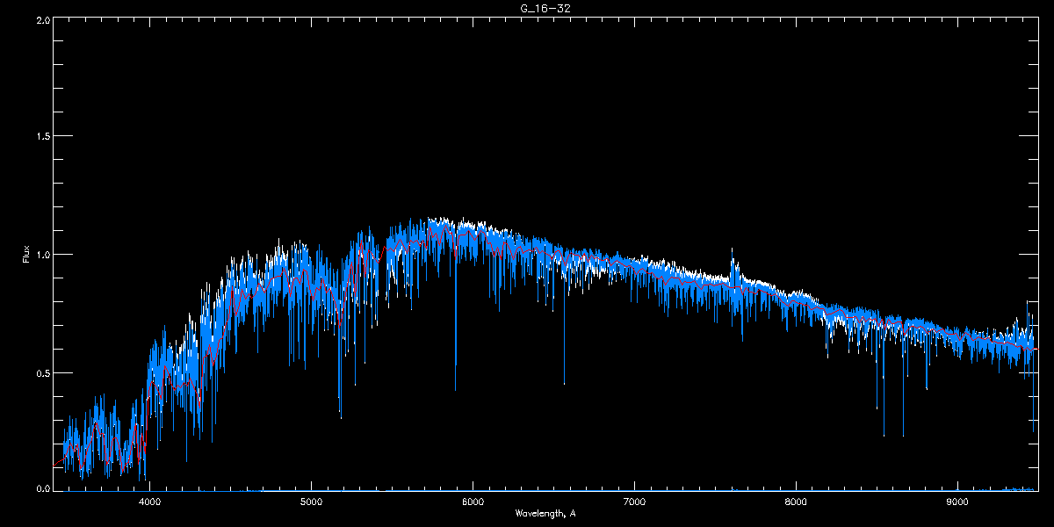Screen dimensions: 1054x527
Task: Click the 0.0 flux tick label
Action: [41, 487]
